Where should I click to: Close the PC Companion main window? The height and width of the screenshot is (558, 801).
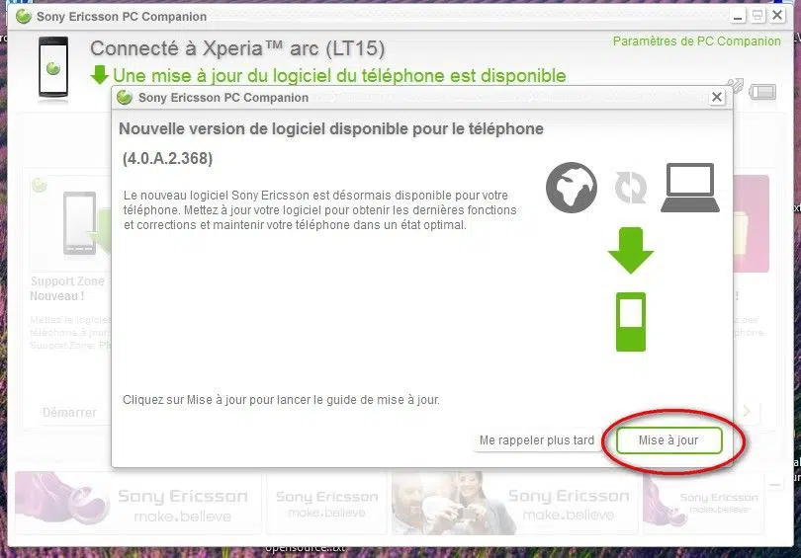coord(777,15)
